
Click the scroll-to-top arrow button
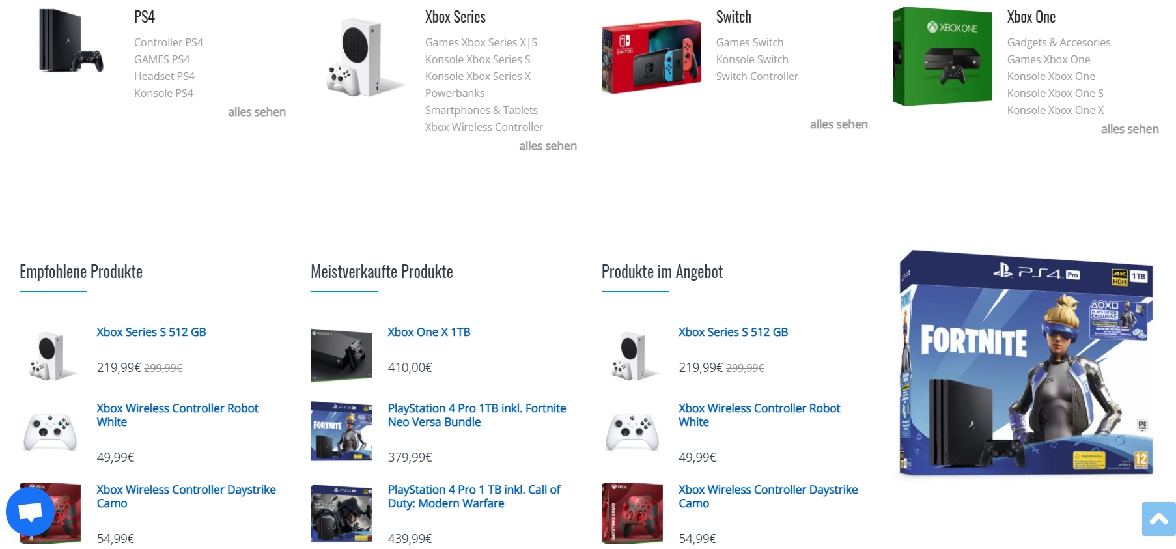click(1158, 518)
